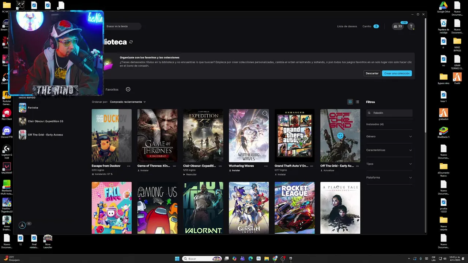Open three-dot menu for Off The Grid card
This screenshot has width=468, height=263.
pyautogui.click(x=357, y=166)
